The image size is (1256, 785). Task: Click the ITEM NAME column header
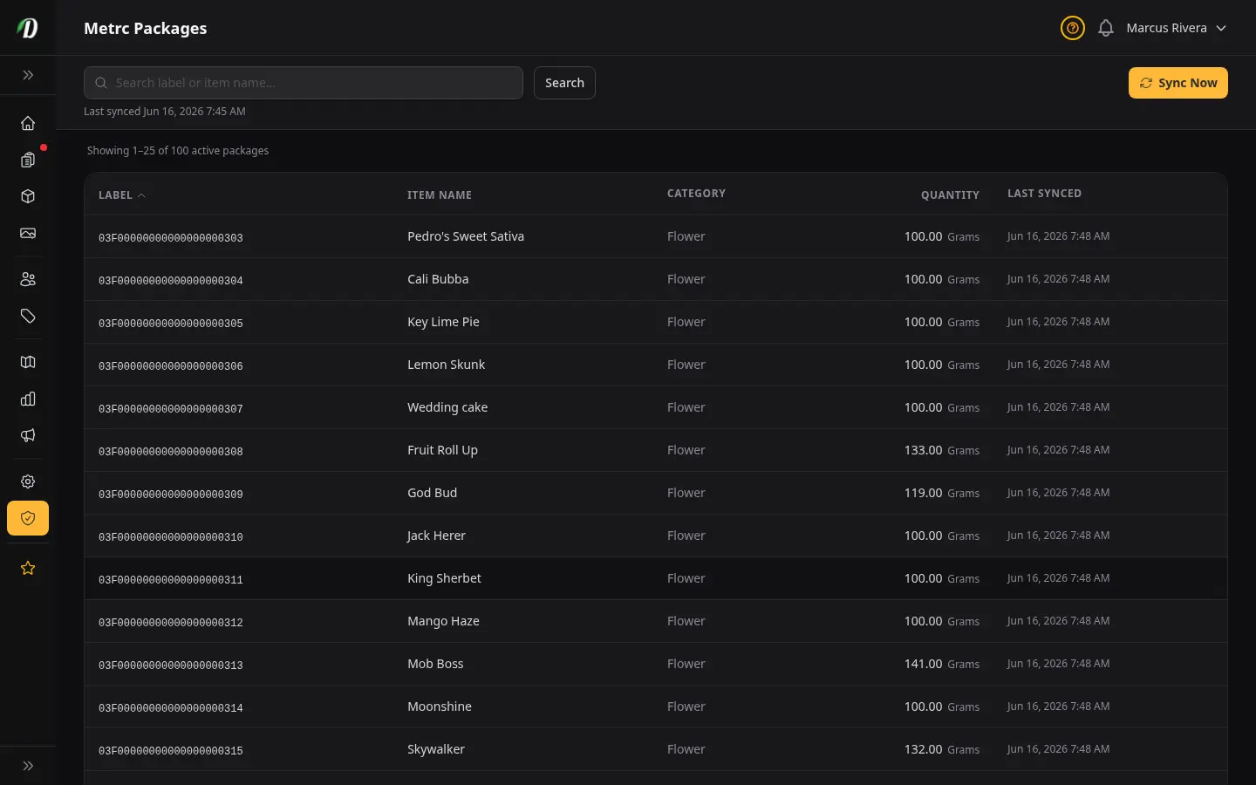tap(440, 195)
